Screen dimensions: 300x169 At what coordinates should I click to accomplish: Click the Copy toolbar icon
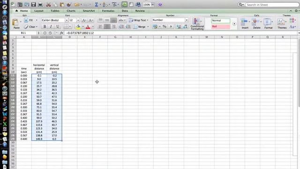tap(55, 4)
